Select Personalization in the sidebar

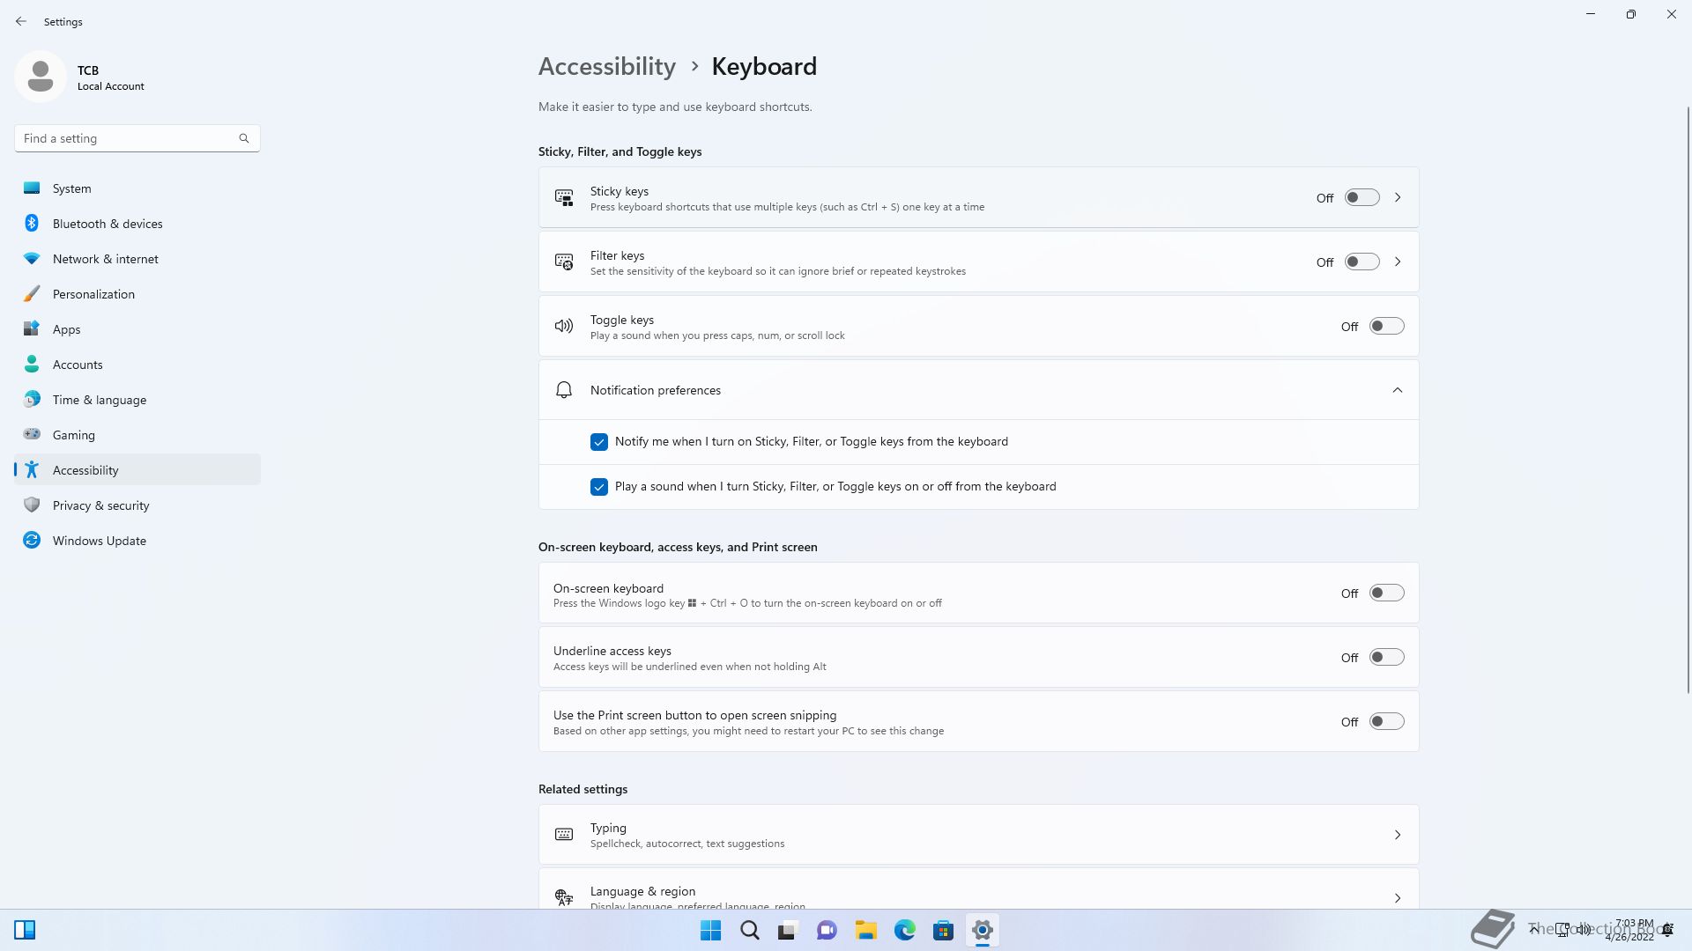tap(93, 294)
